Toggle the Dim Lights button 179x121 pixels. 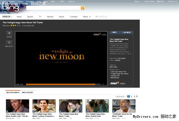pyautogui.click(x=9, y=43)
